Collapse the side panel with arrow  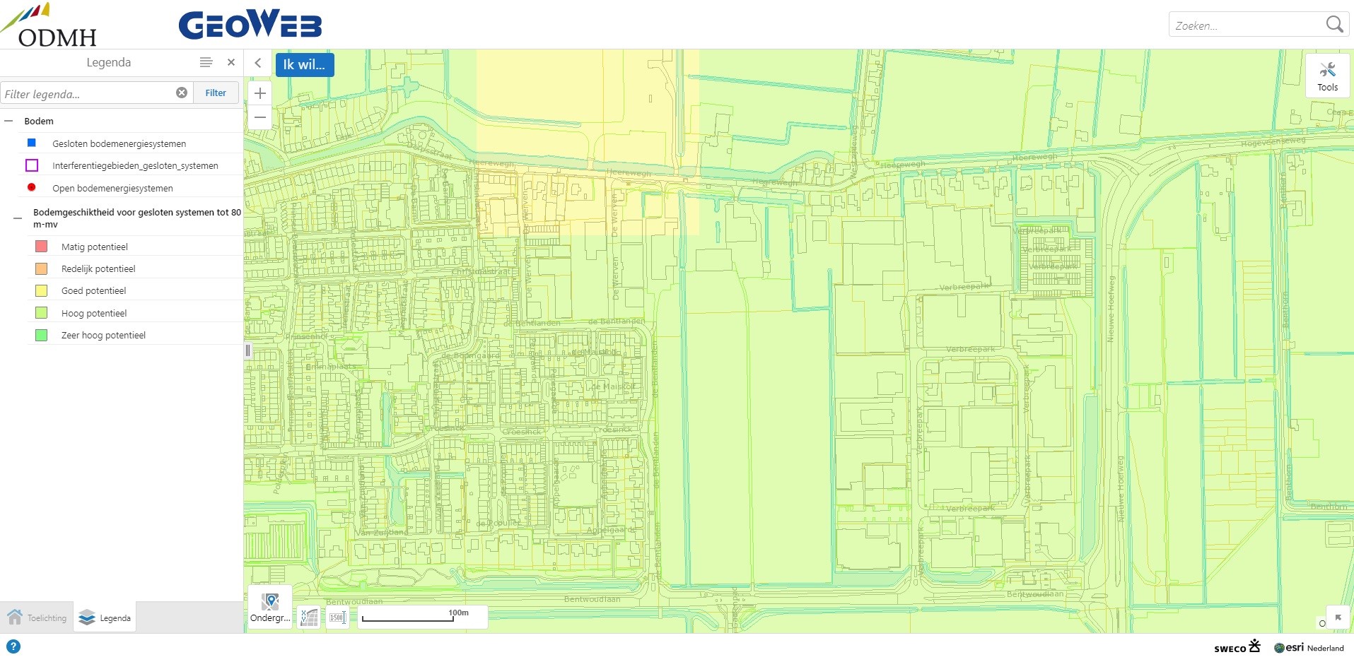click(x=258, y=63)
